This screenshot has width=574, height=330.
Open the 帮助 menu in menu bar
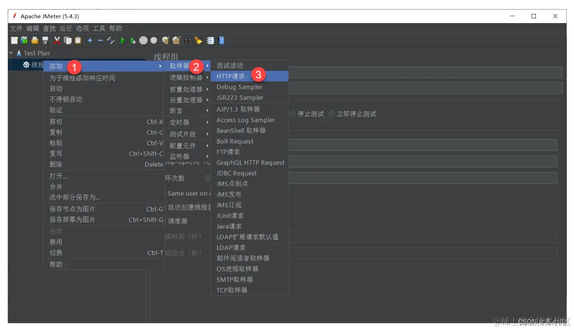[x=115, y=28]
